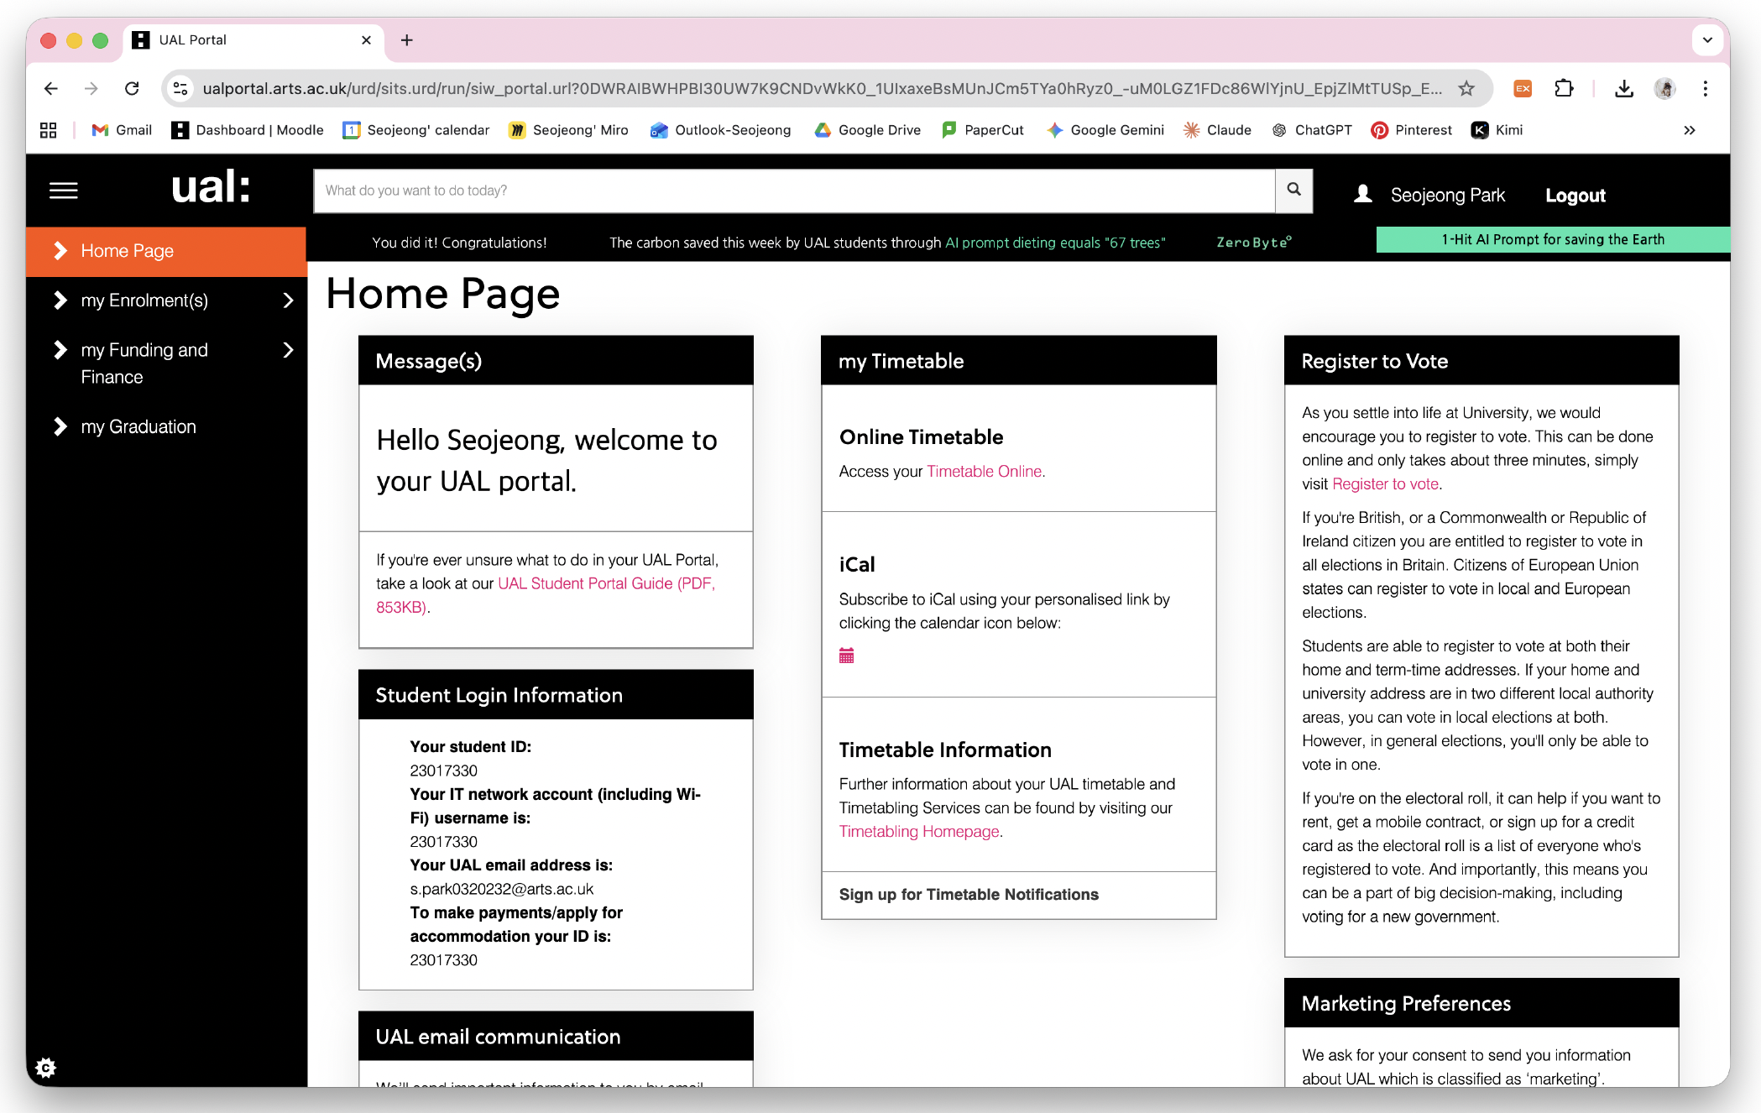Follow the Register to vote link
This screenshot has width=1761, height=1113.
(1386, 484)
